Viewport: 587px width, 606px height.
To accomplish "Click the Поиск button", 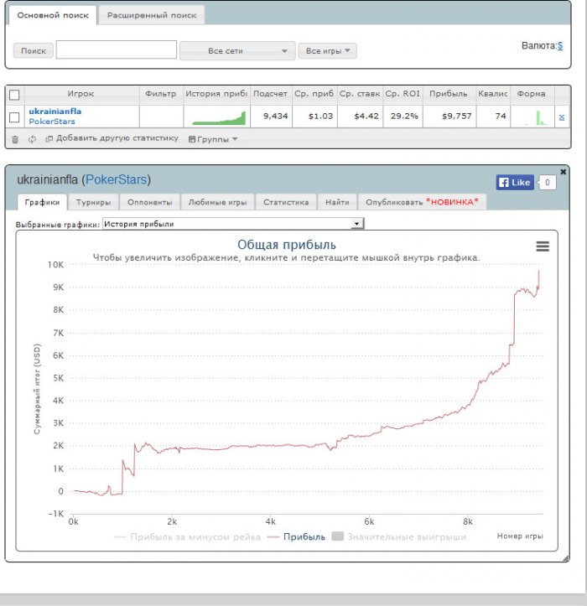I will 34,50.
